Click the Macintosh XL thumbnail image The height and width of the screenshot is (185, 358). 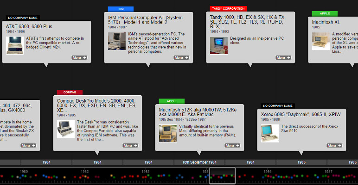(321, 41)
